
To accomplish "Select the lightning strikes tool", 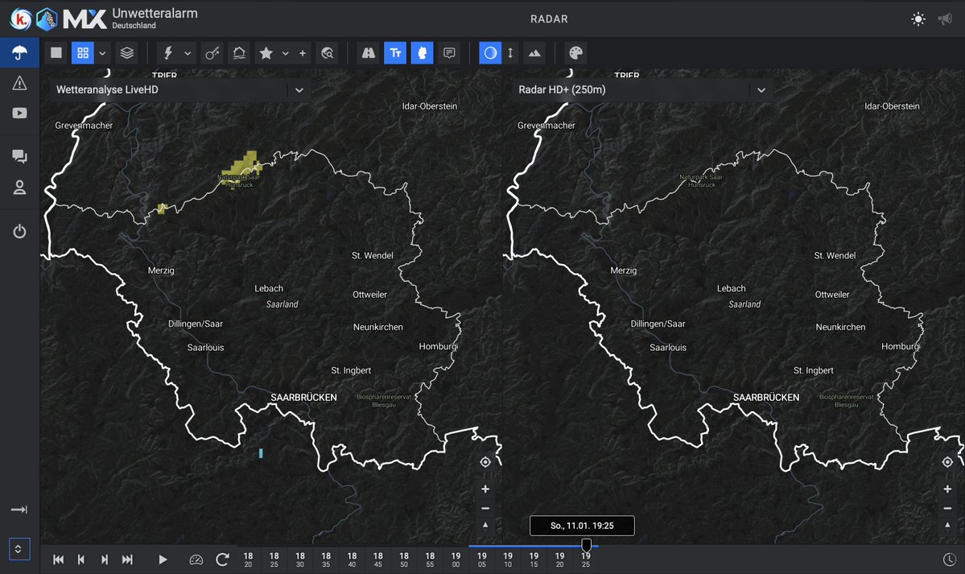I will tap(171, 52).
